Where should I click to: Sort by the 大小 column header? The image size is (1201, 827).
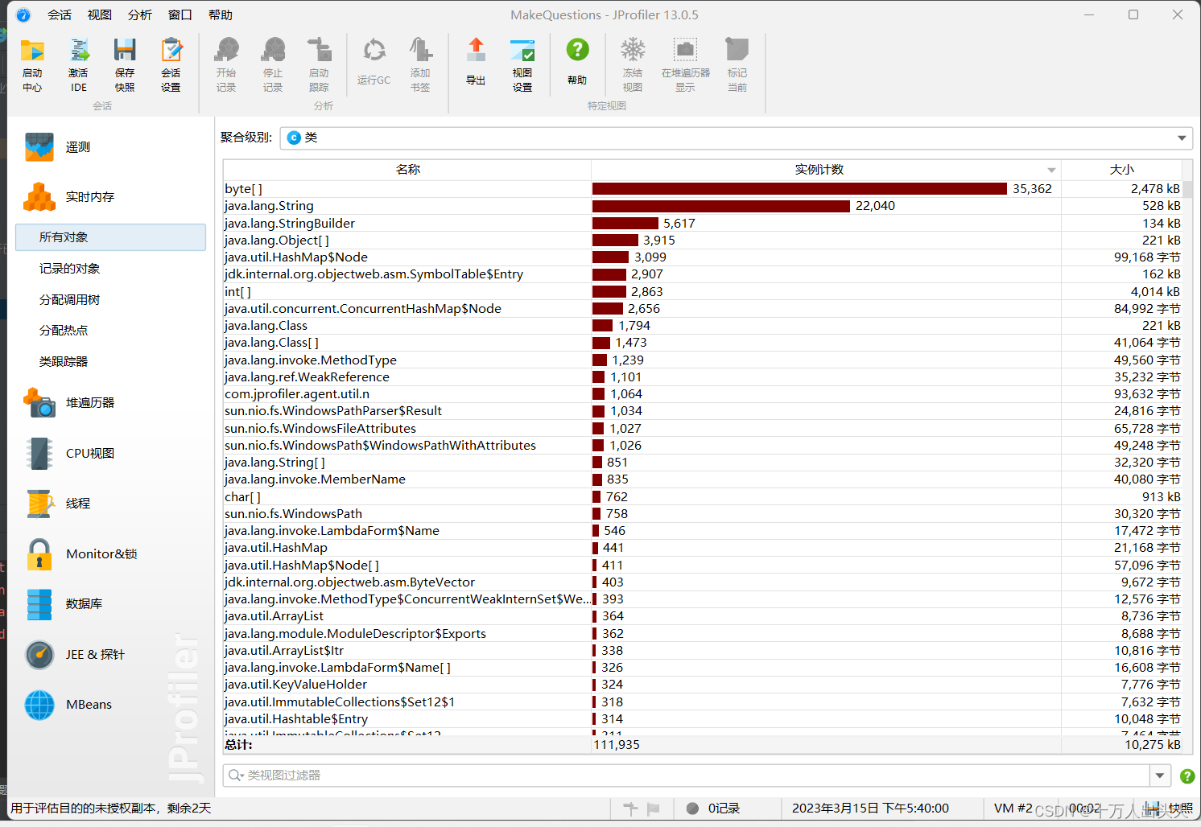1121,170
